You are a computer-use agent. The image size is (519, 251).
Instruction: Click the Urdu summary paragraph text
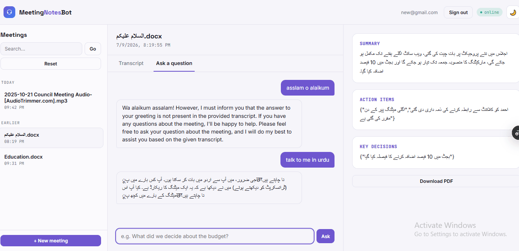[434, 62]
